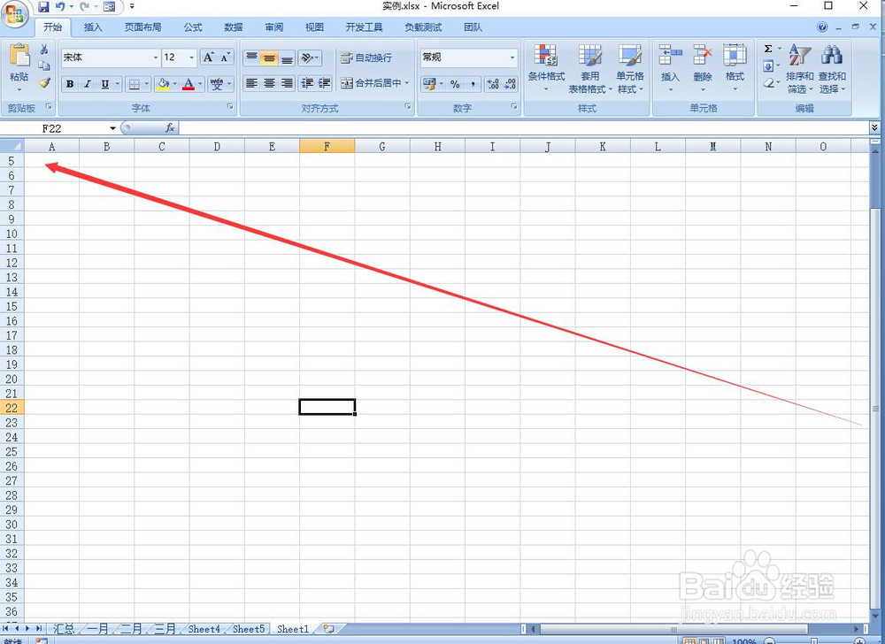Open the font color dropdown arrow
885x644 pixels.
coord(200,84)
